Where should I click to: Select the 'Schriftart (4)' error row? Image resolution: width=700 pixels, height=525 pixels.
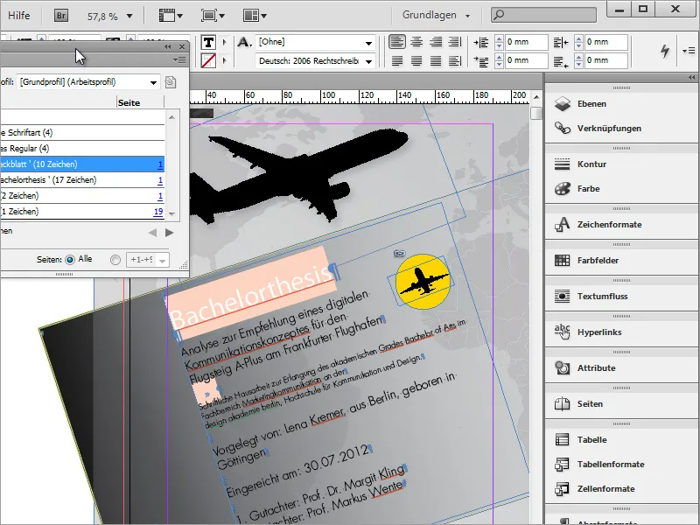click(82, 133)
